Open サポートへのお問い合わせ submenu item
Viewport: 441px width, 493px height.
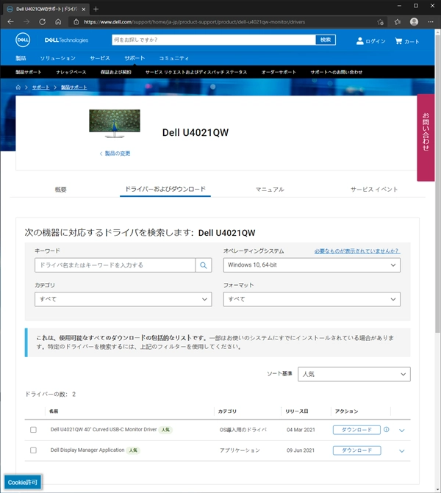336,72
